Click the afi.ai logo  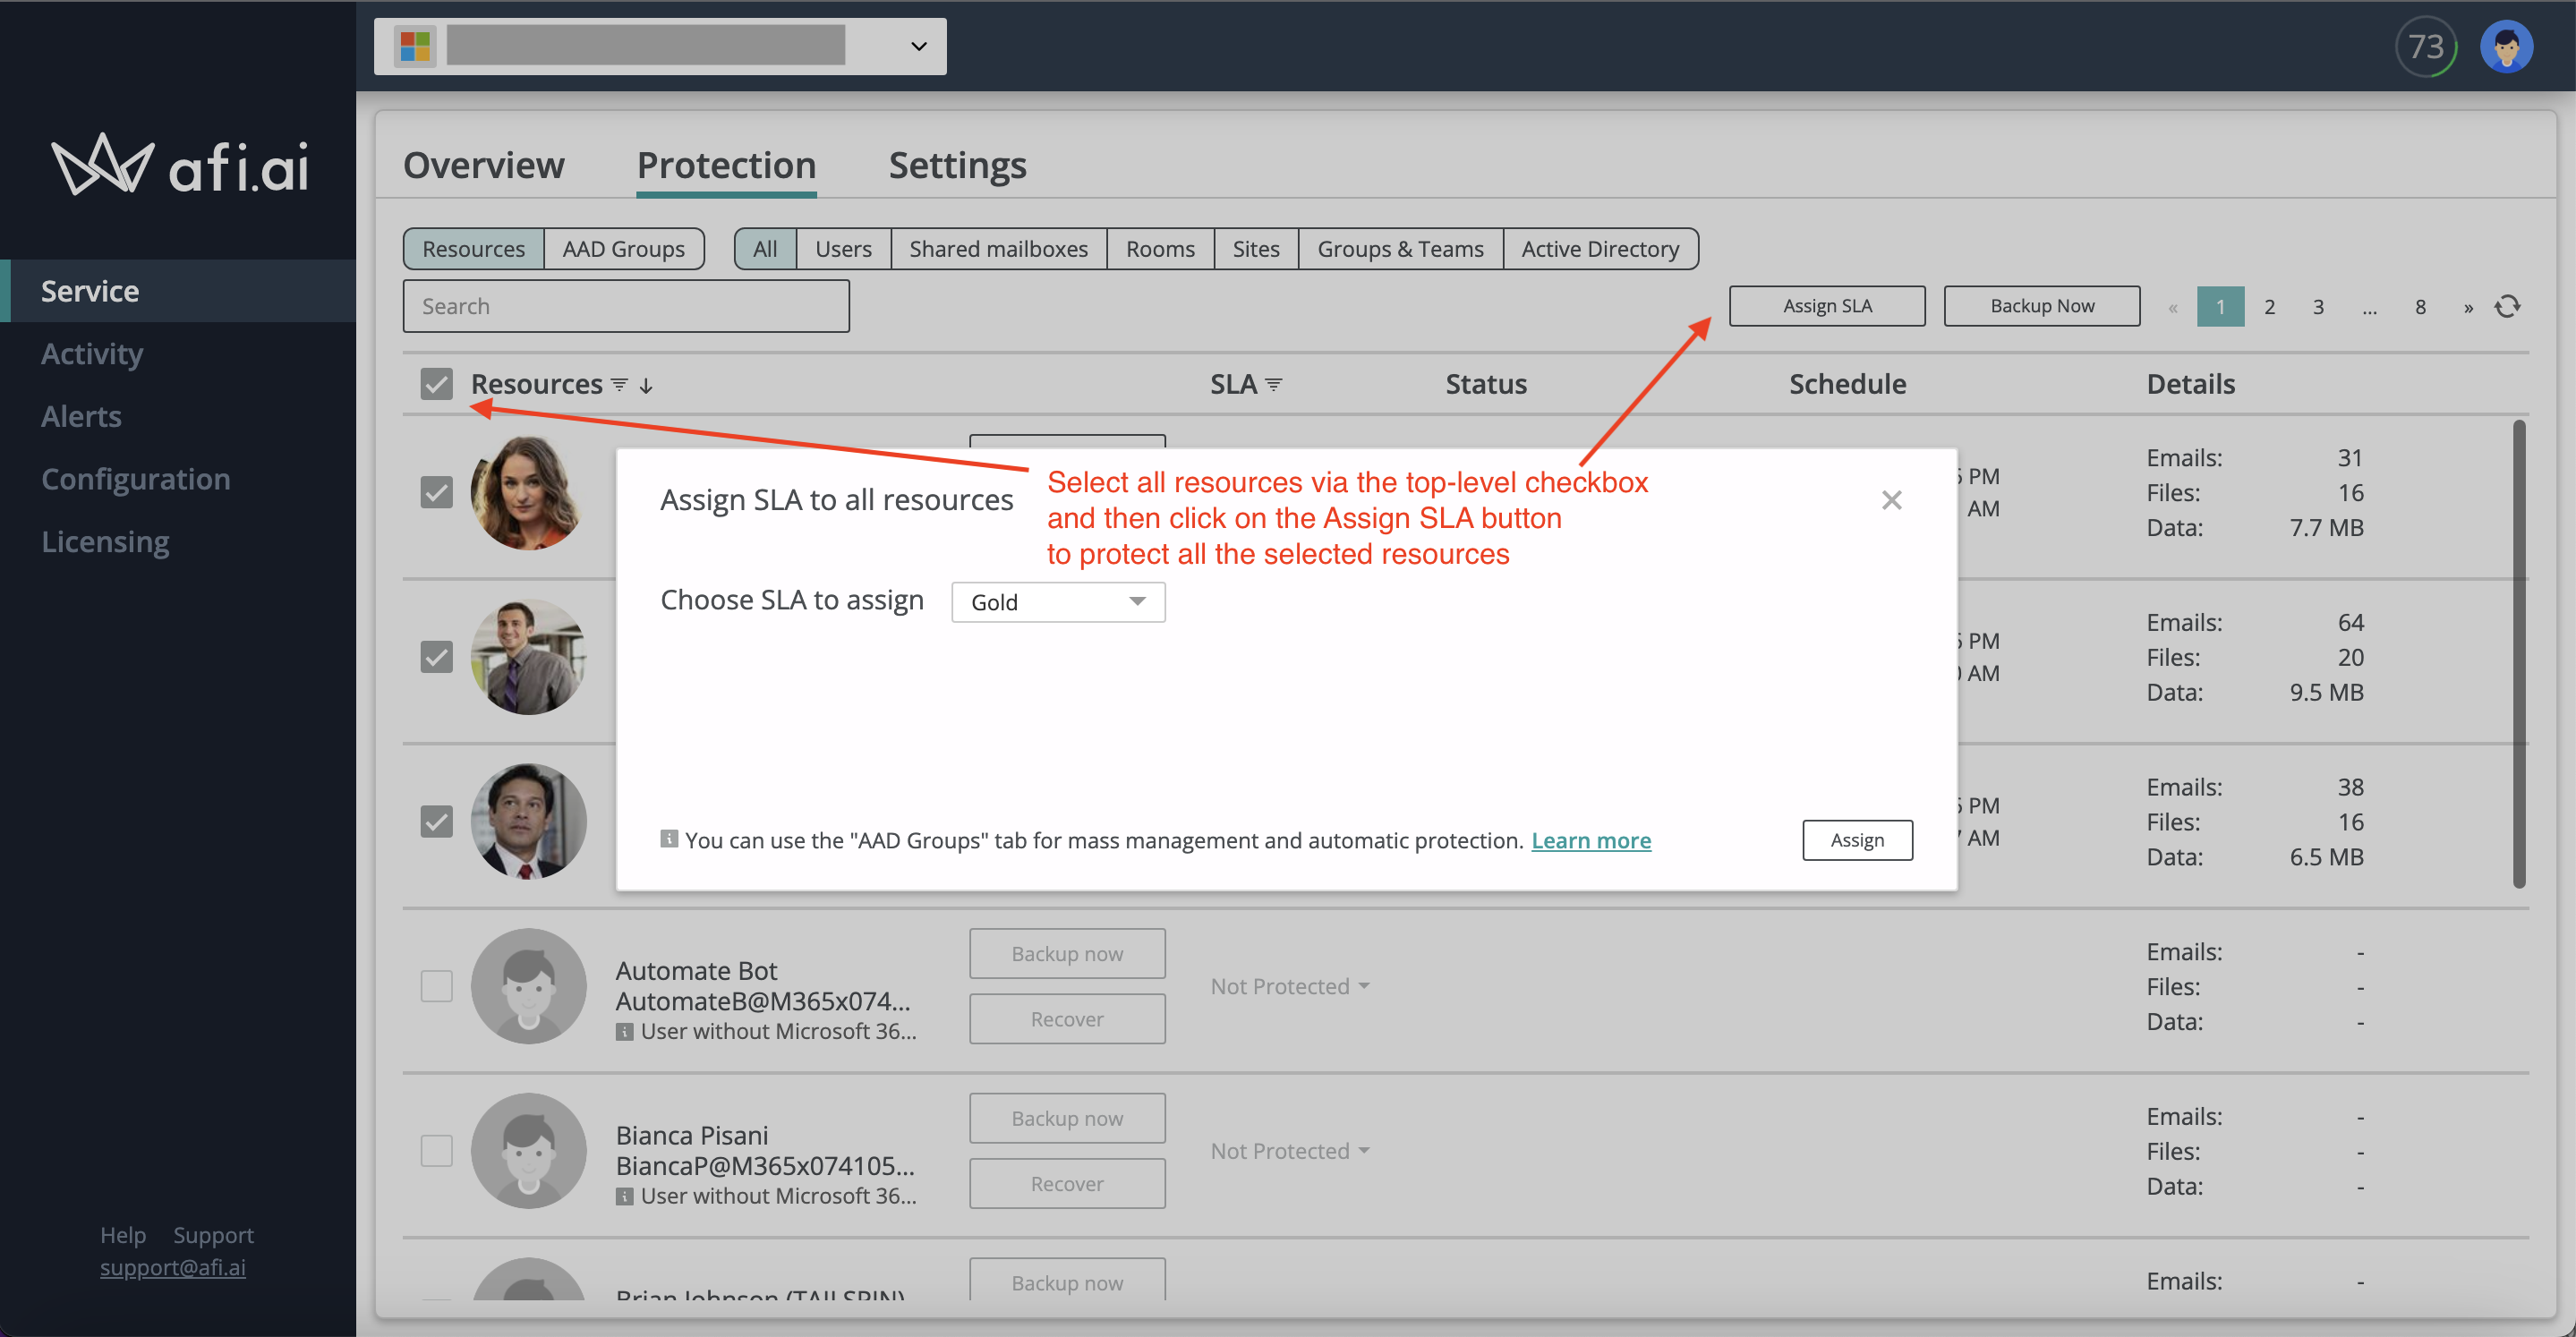[181, 165]
